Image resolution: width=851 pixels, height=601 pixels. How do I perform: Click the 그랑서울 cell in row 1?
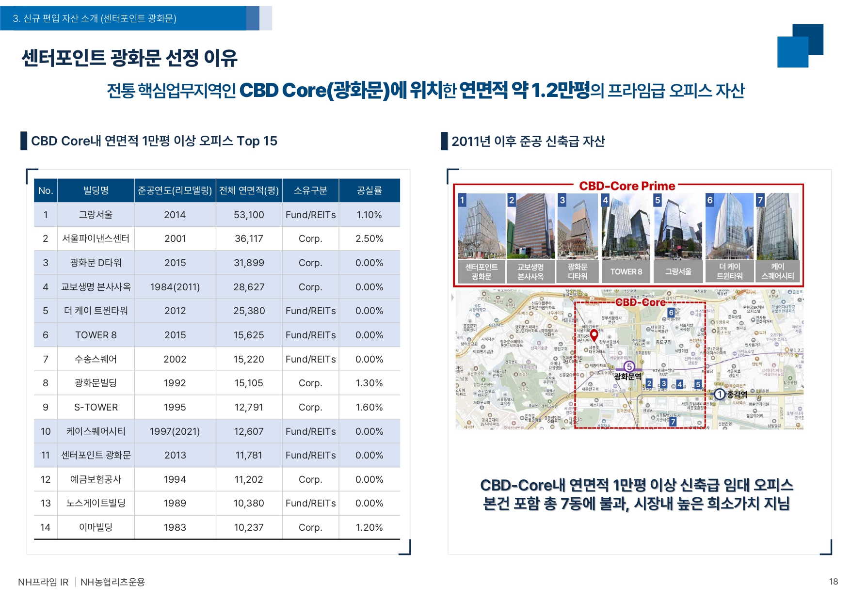click(x=96, y=215)
